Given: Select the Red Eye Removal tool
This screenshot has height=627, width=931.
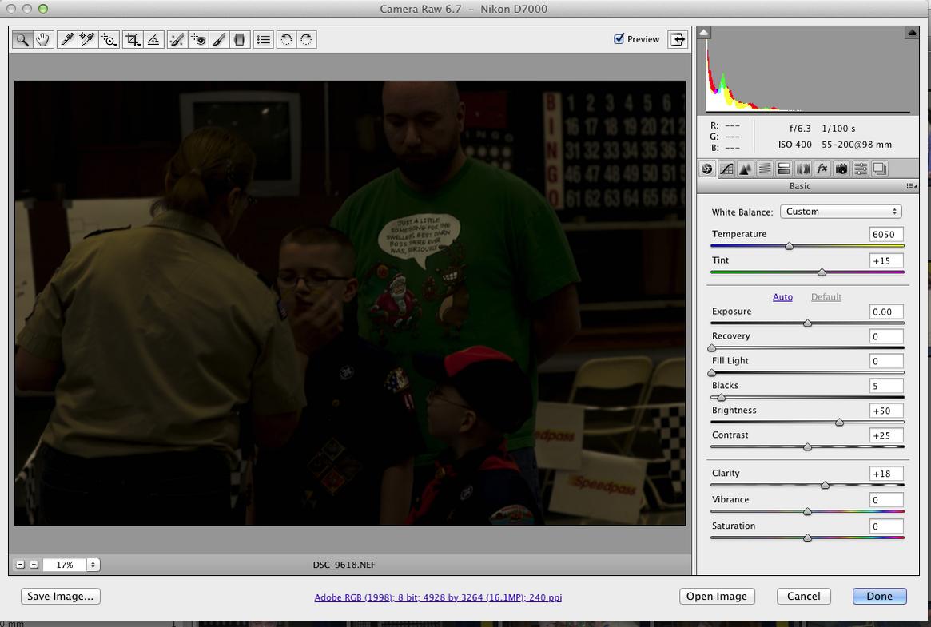Looking at the screenshot, I should [x=198, y=39].
